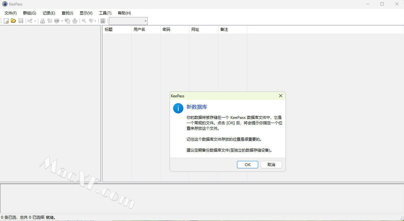
Task: Click the Find magnifier icon
Action: point(84,21)
